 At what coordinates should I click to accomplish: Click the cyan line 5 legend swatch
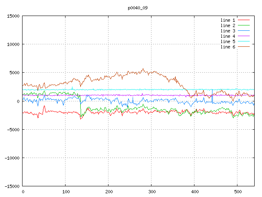coord(244,41)
